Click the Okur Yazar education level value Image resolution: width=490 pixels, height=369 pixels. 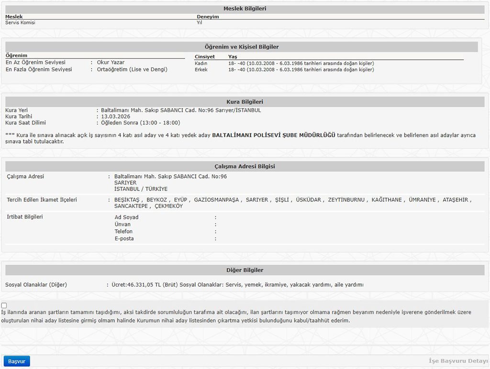(111, 62)
